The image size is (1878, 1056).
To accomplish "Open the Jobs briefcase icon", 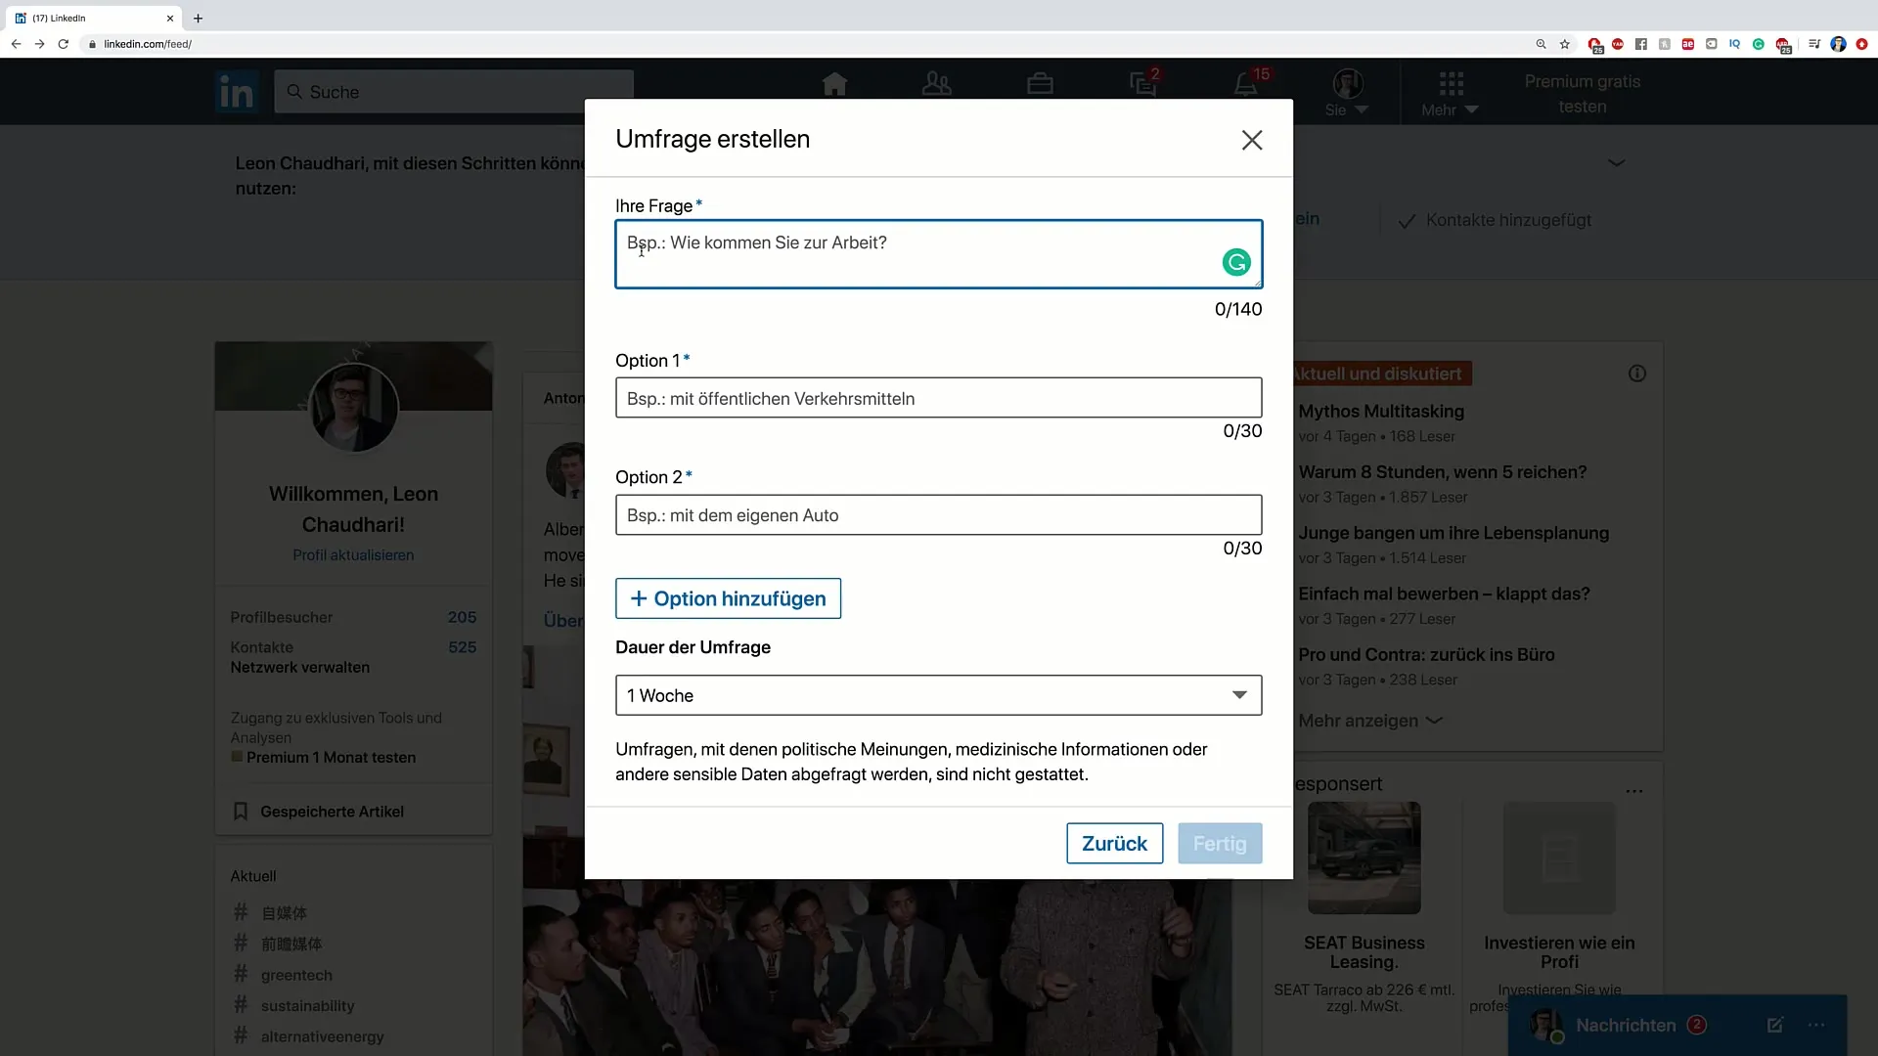I will click(x=1040, y=85).
